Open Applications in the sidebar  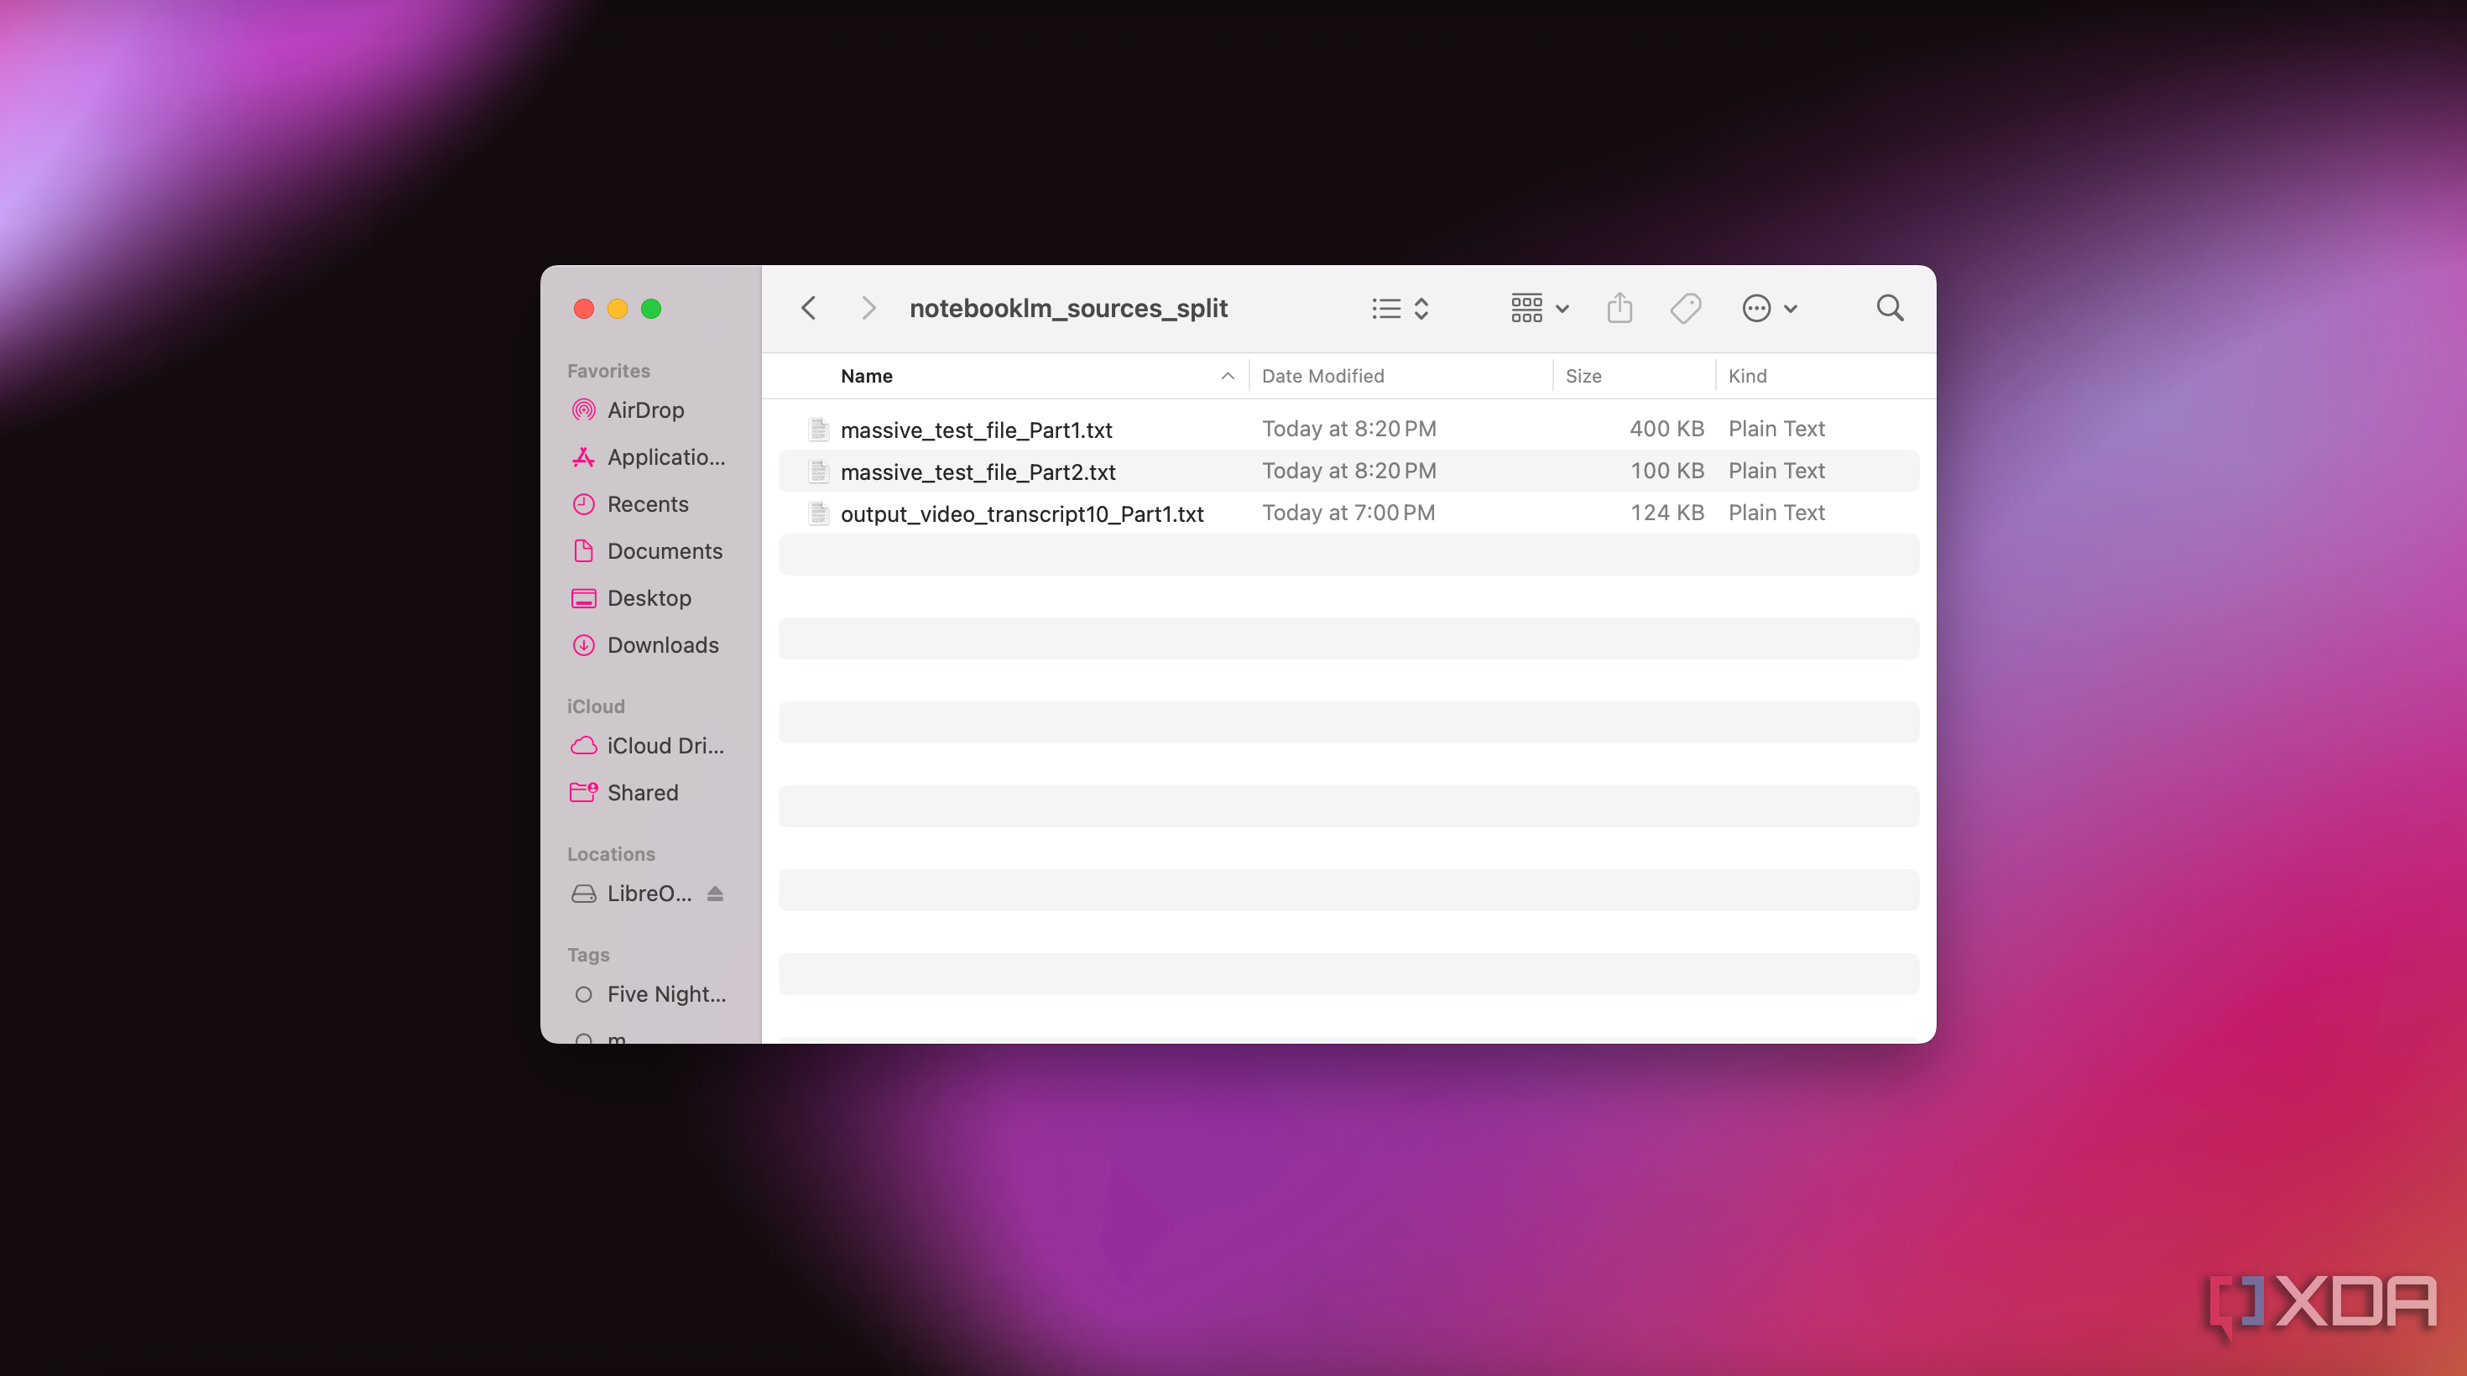[x=649, y=456]
